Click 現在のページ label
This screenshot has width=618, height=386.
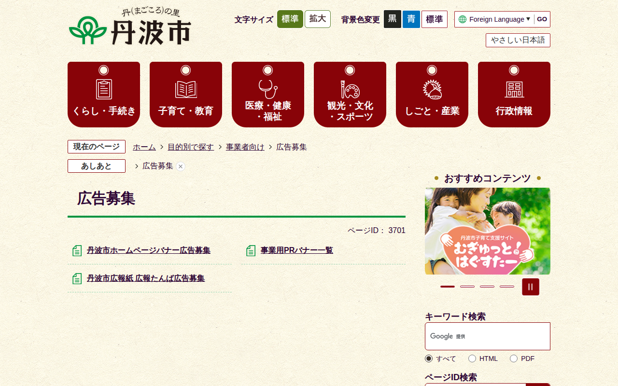97,147
